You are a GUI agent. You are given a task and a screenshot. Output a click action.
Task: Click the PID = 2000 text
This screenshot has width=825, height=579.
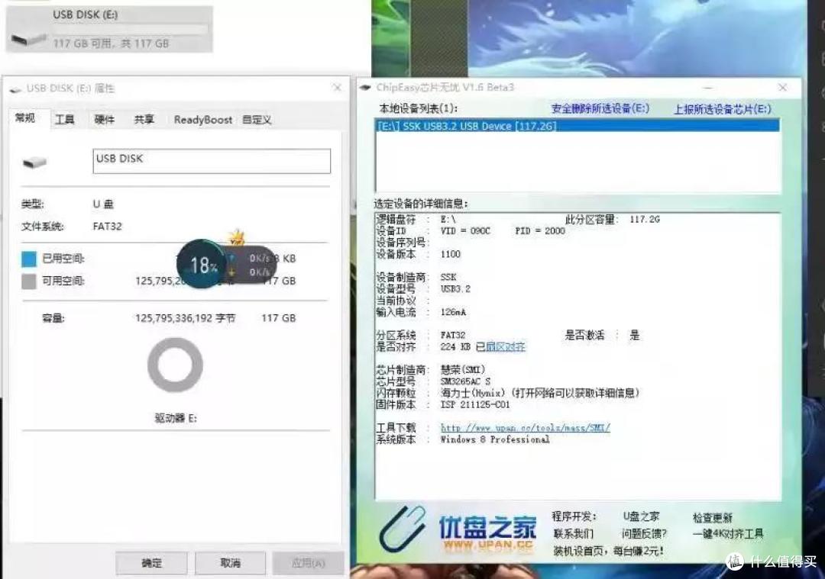pyautogui.click(x=540, y=230)
